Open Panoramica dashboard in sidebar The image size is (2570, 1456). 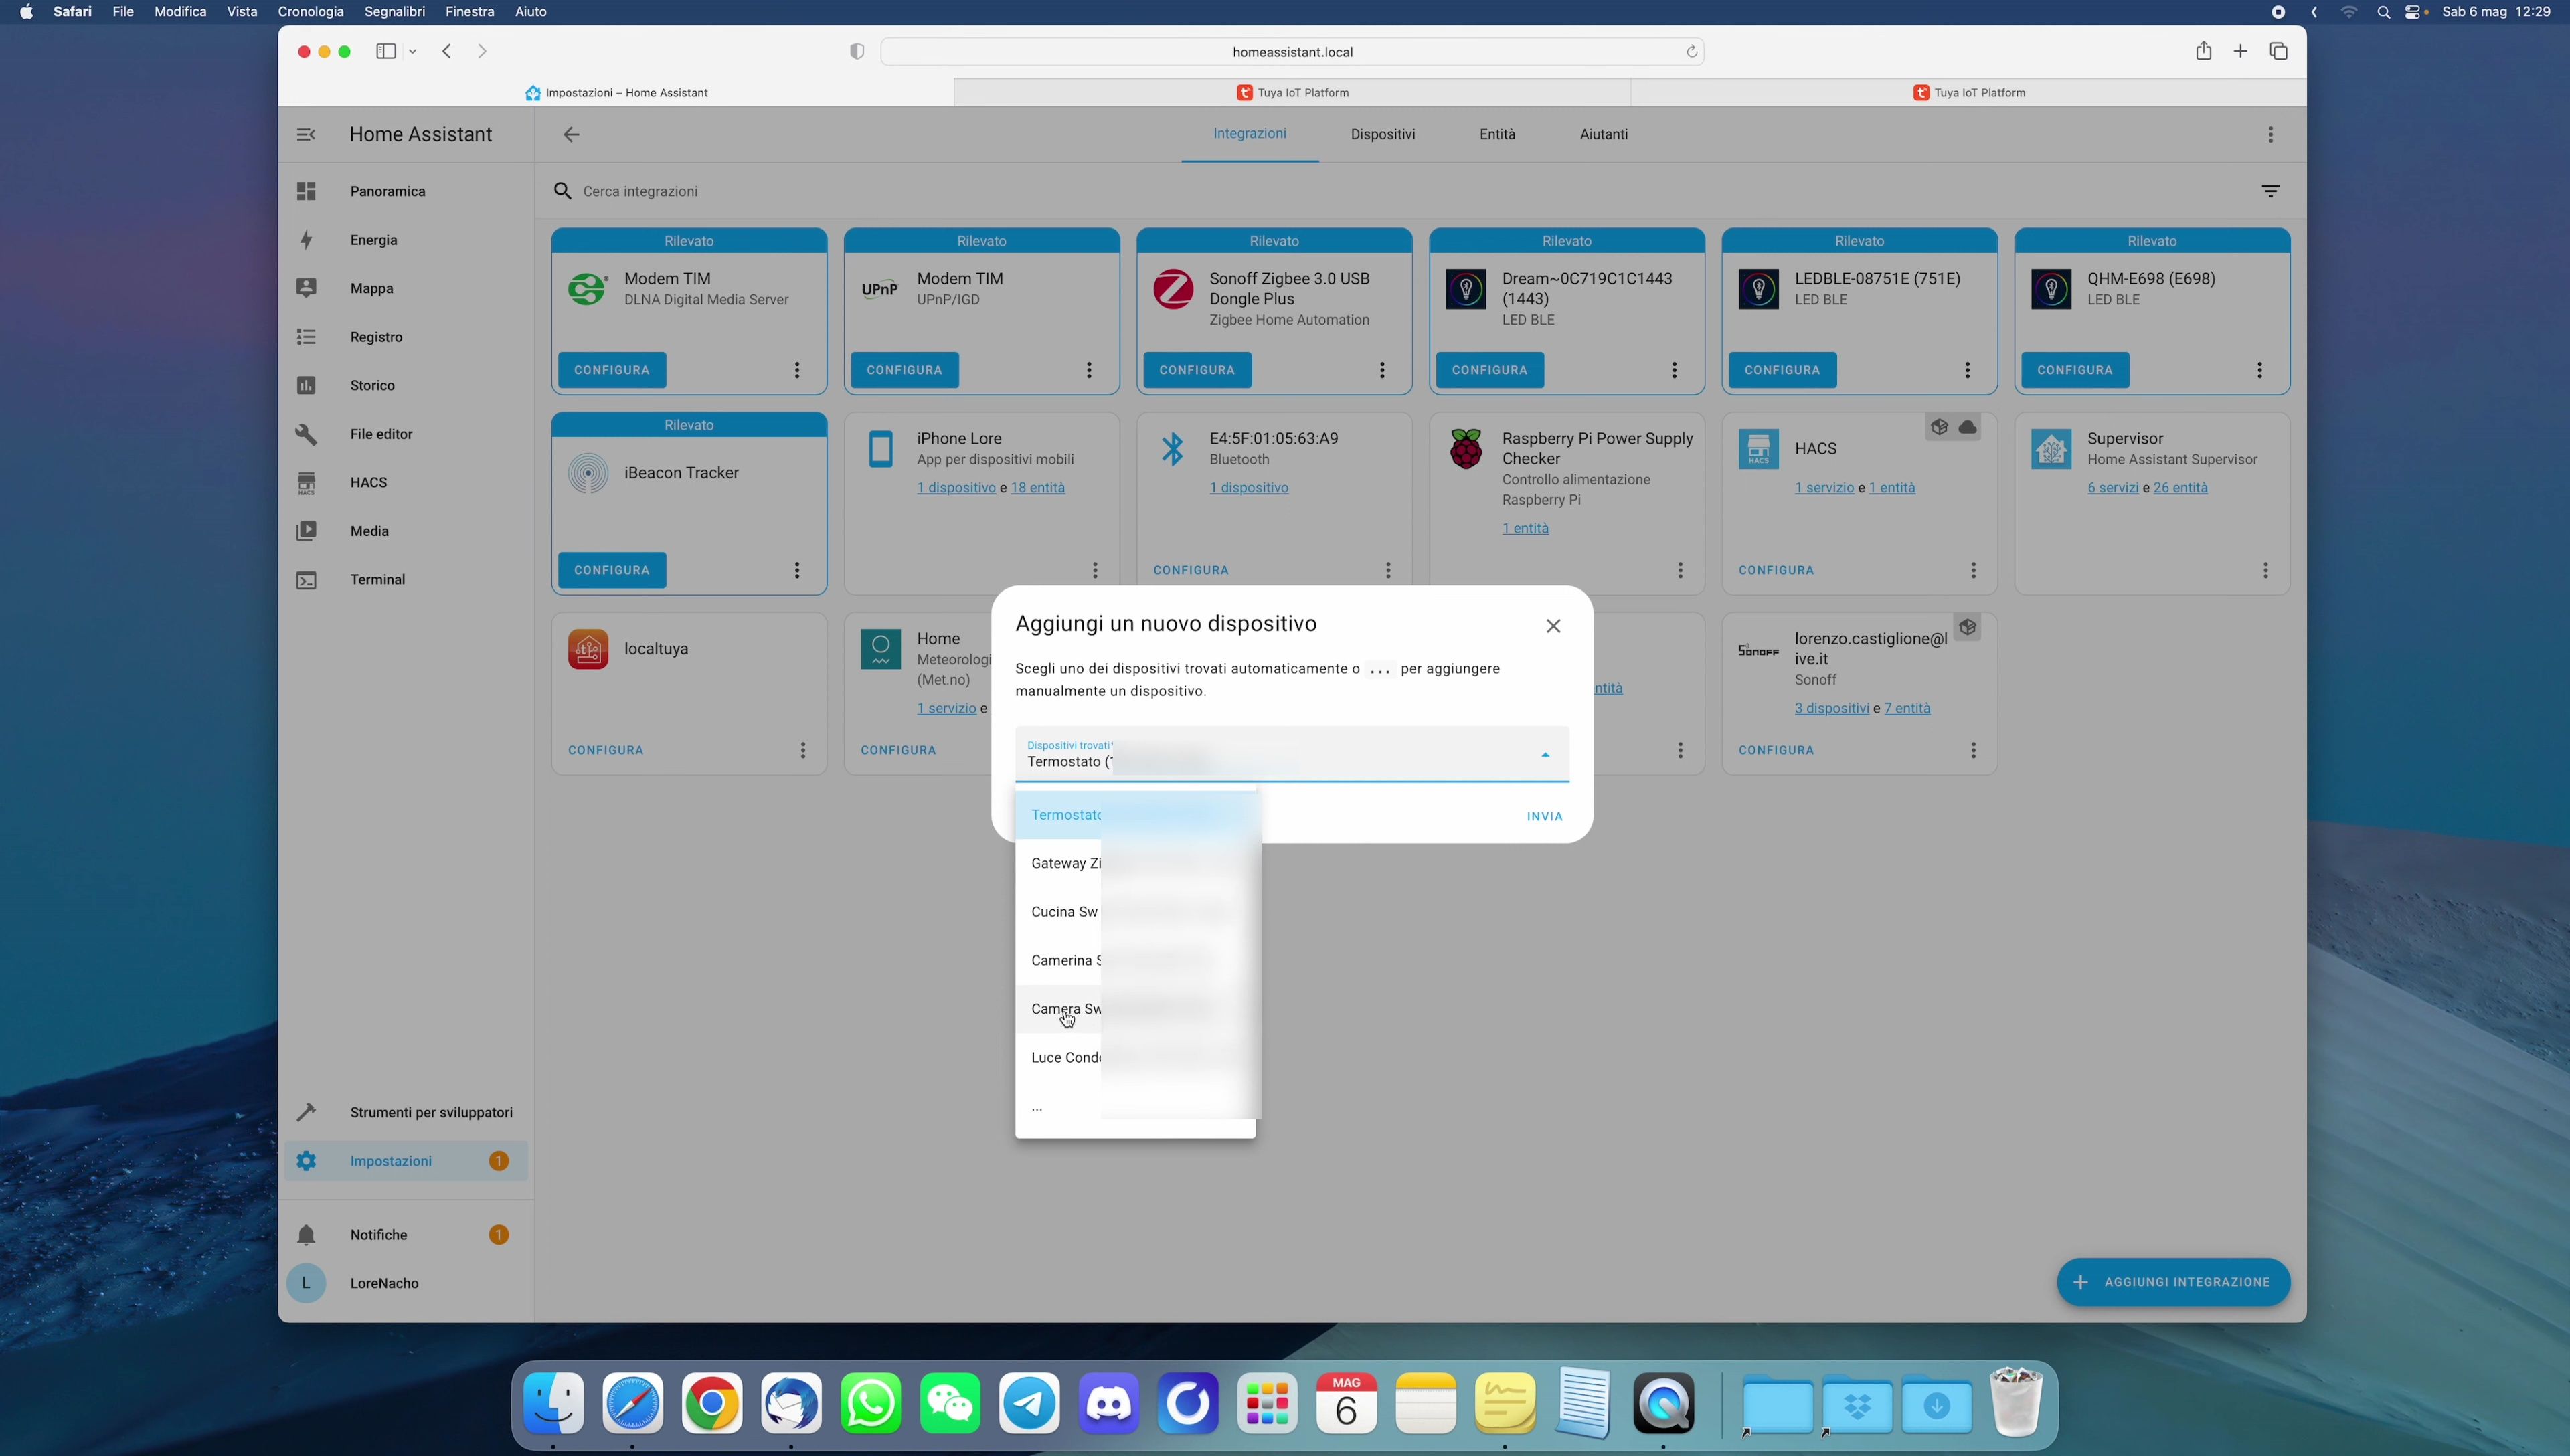click(x=406, y=191)
